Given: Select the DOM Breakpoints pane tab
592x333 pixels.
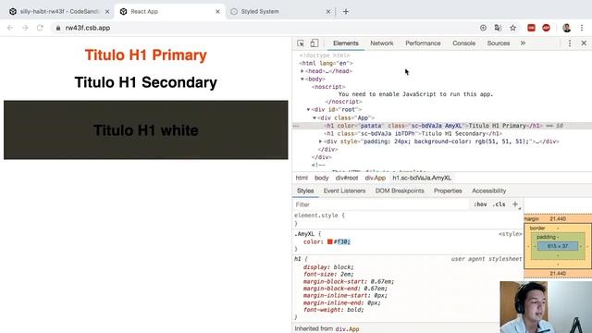Looking at the screenshot, I should [400, 191].
